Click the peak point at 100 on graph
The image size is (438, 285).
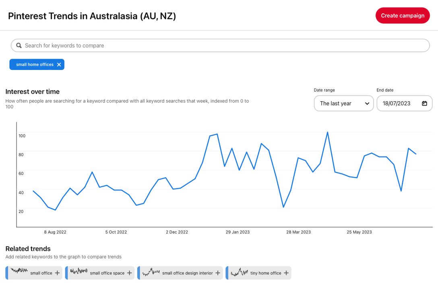[x=327, y=132]
